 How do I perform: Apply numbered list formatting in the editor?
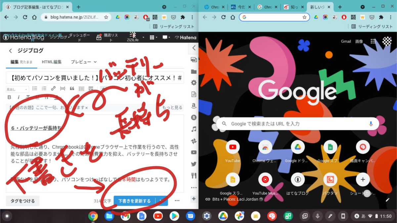[44, 89]
